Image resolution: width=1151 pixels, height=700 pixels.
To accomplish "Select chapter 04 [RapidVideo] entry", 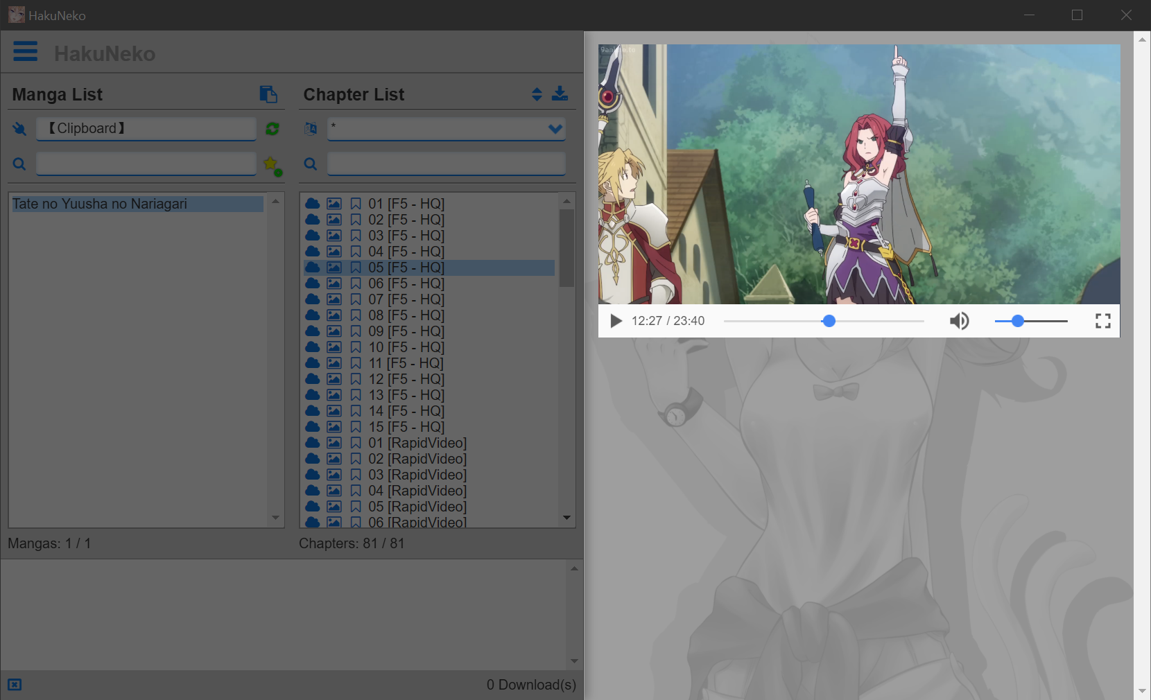I will coord(429,491).
